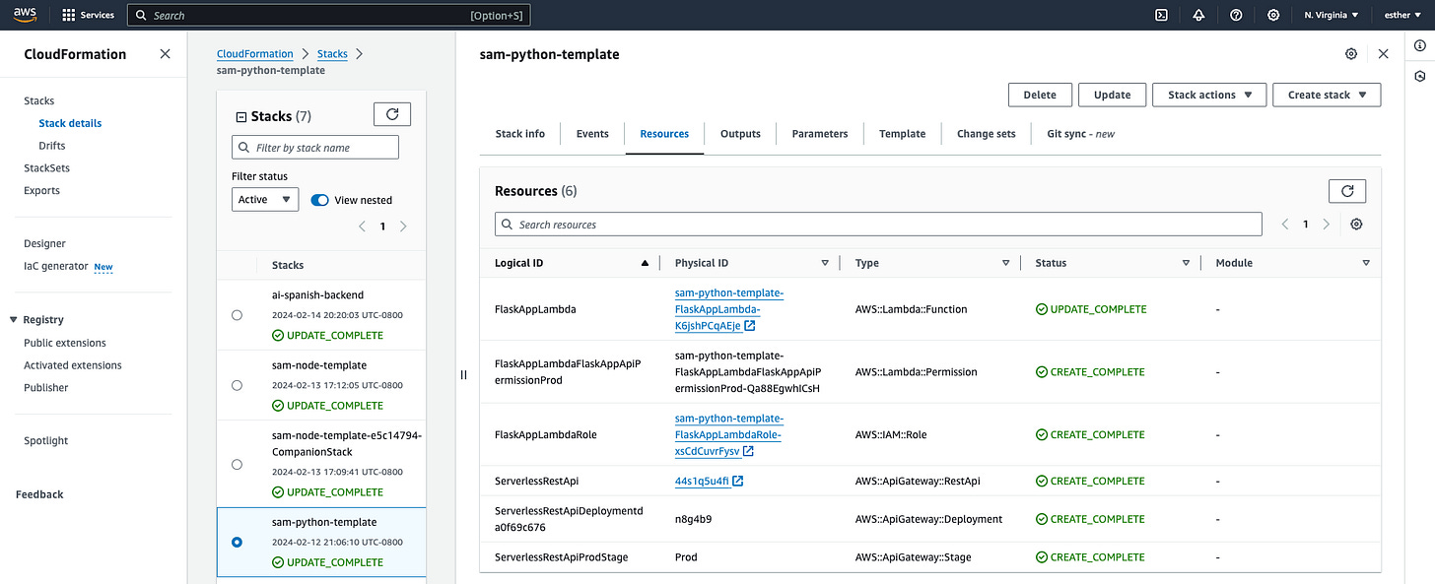Open Exports in the sidebar

coord(41,191)
